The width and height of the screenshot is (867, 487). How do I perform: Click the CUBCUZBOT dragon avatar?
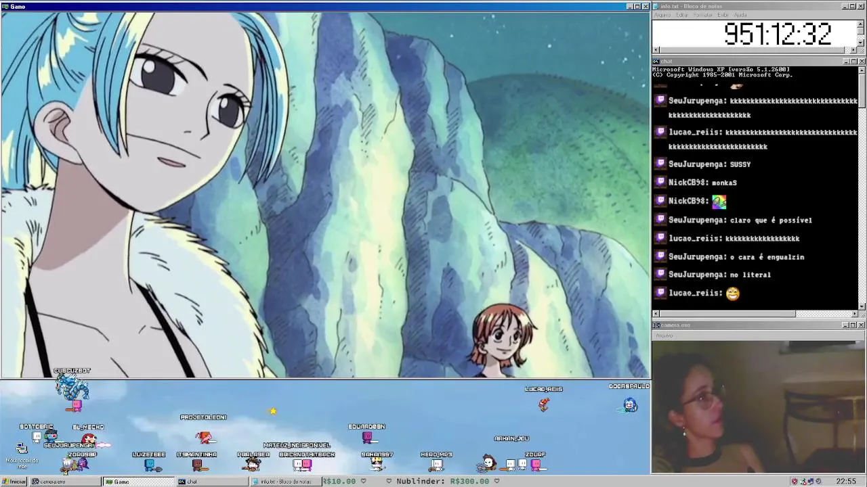72,388
